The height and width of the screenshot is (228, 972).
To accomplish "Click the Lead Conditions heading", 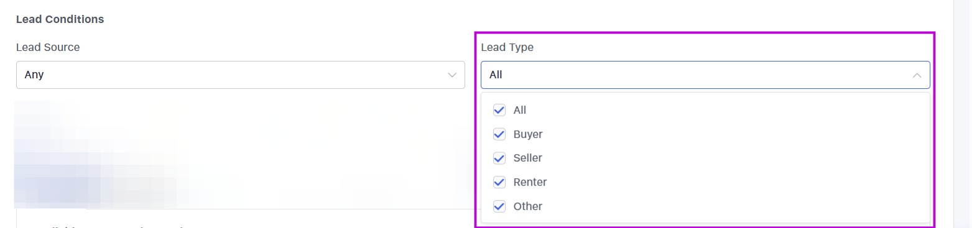I will [60, 19].
